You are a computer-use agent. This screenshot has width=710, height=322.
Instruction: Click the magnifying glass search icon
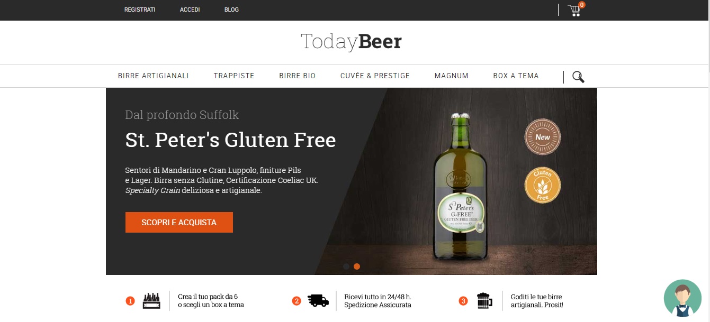pos(578,77)
